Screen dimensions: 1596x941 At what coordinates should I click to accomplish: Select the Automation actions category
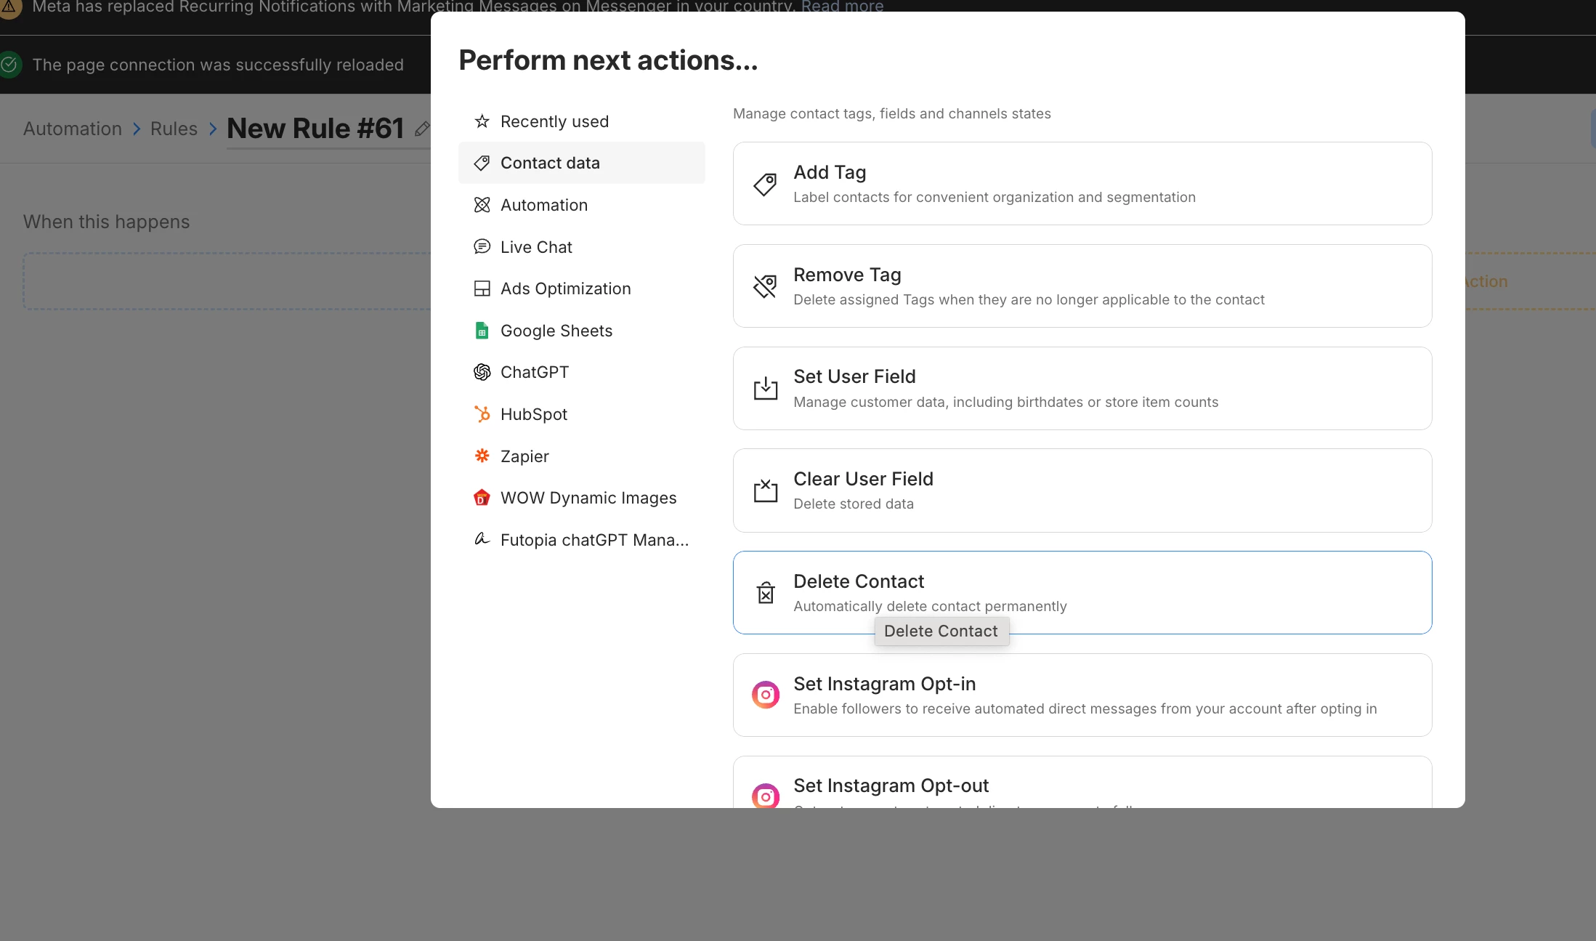coord(543,205)
